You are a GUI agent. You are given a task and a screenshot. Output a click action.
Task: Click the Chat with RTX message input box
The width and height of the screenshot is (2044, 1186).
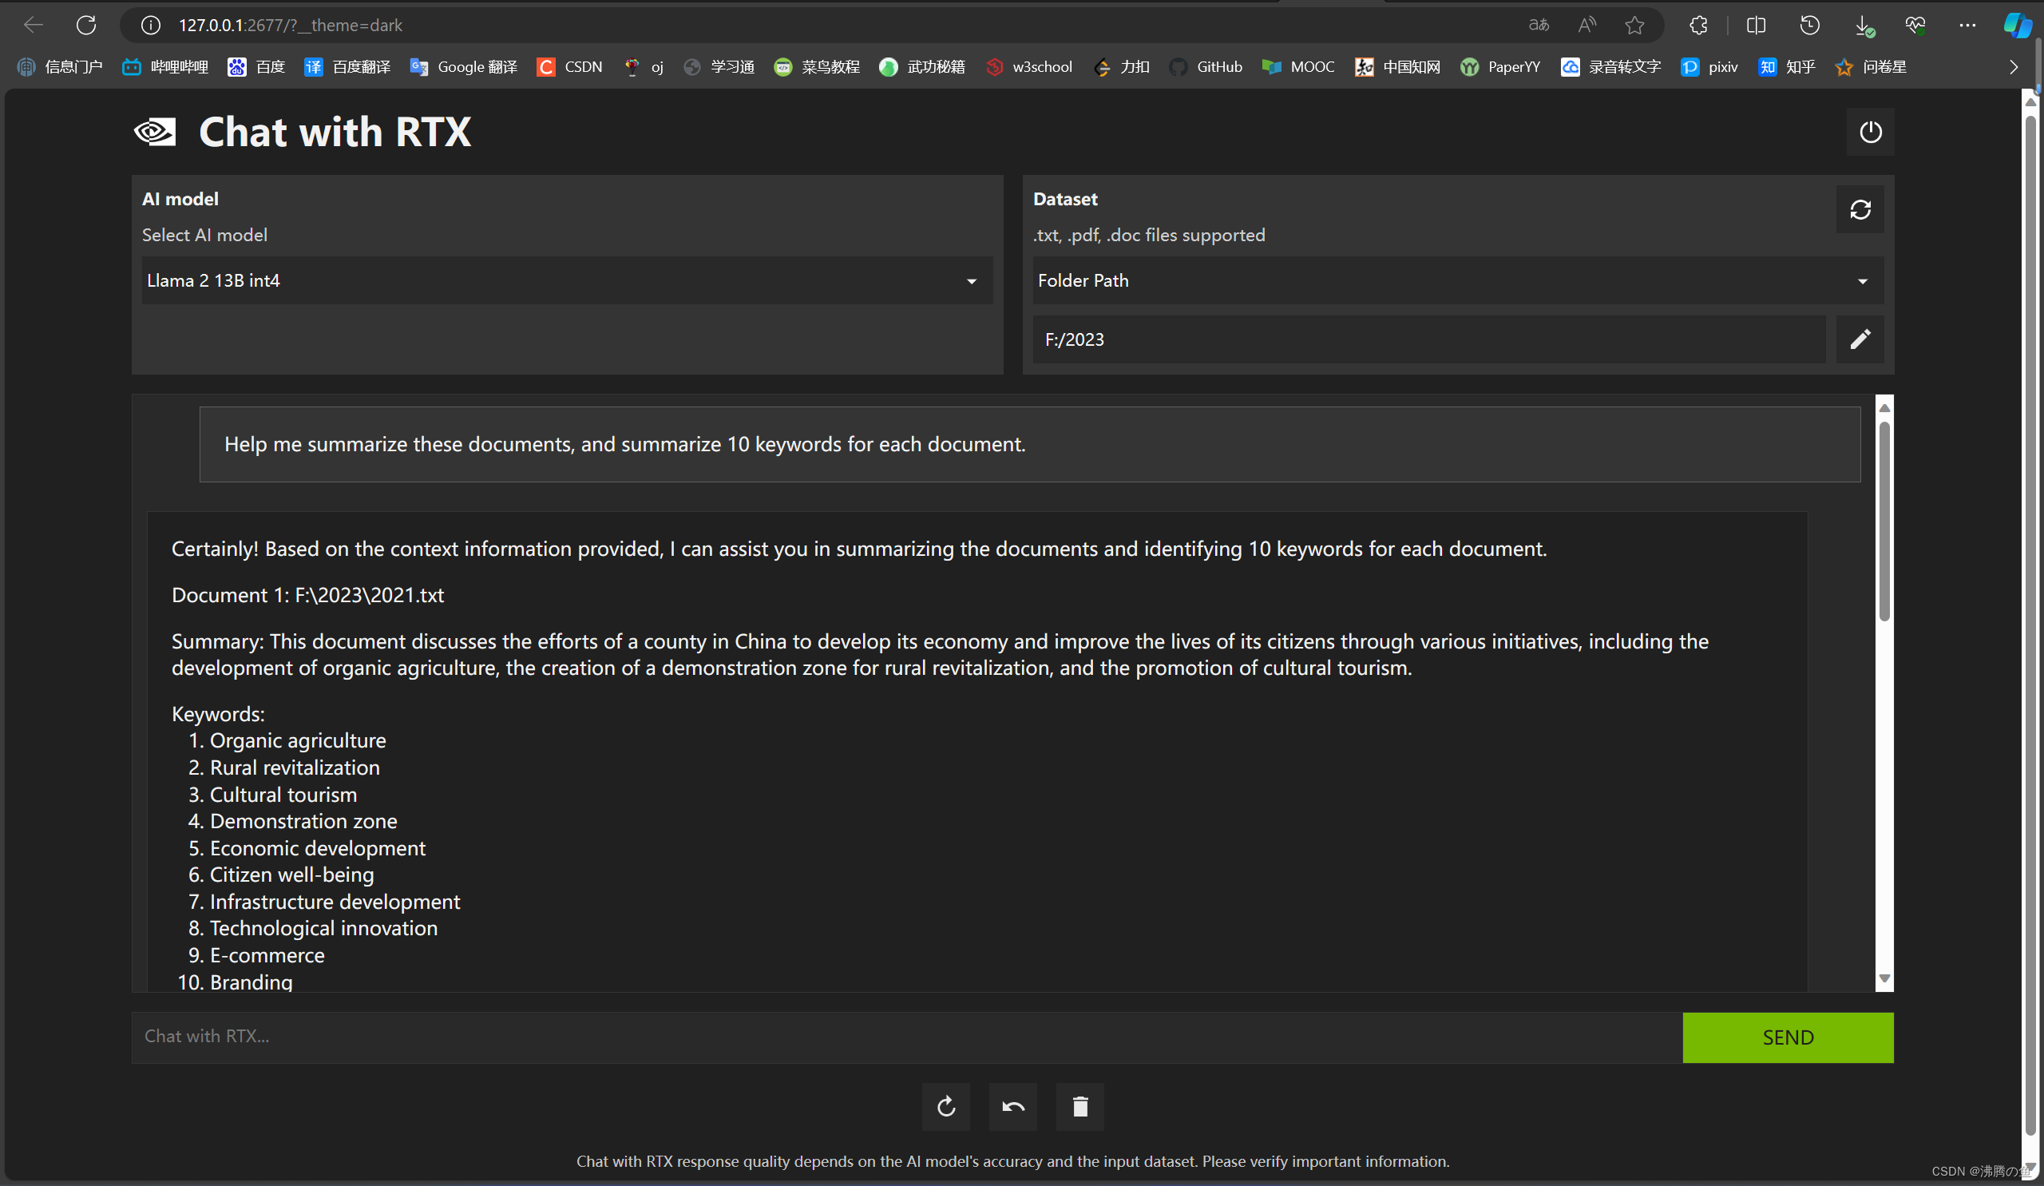tap(907, 1037)
